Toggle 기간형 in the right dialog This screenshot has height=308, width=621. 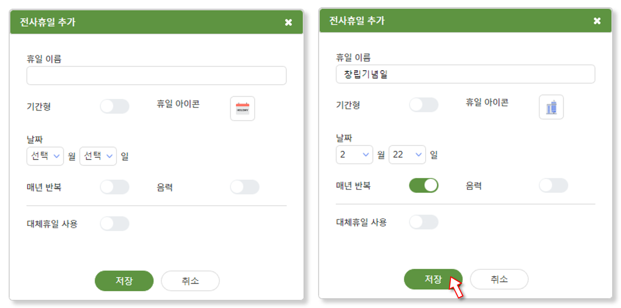424,105
